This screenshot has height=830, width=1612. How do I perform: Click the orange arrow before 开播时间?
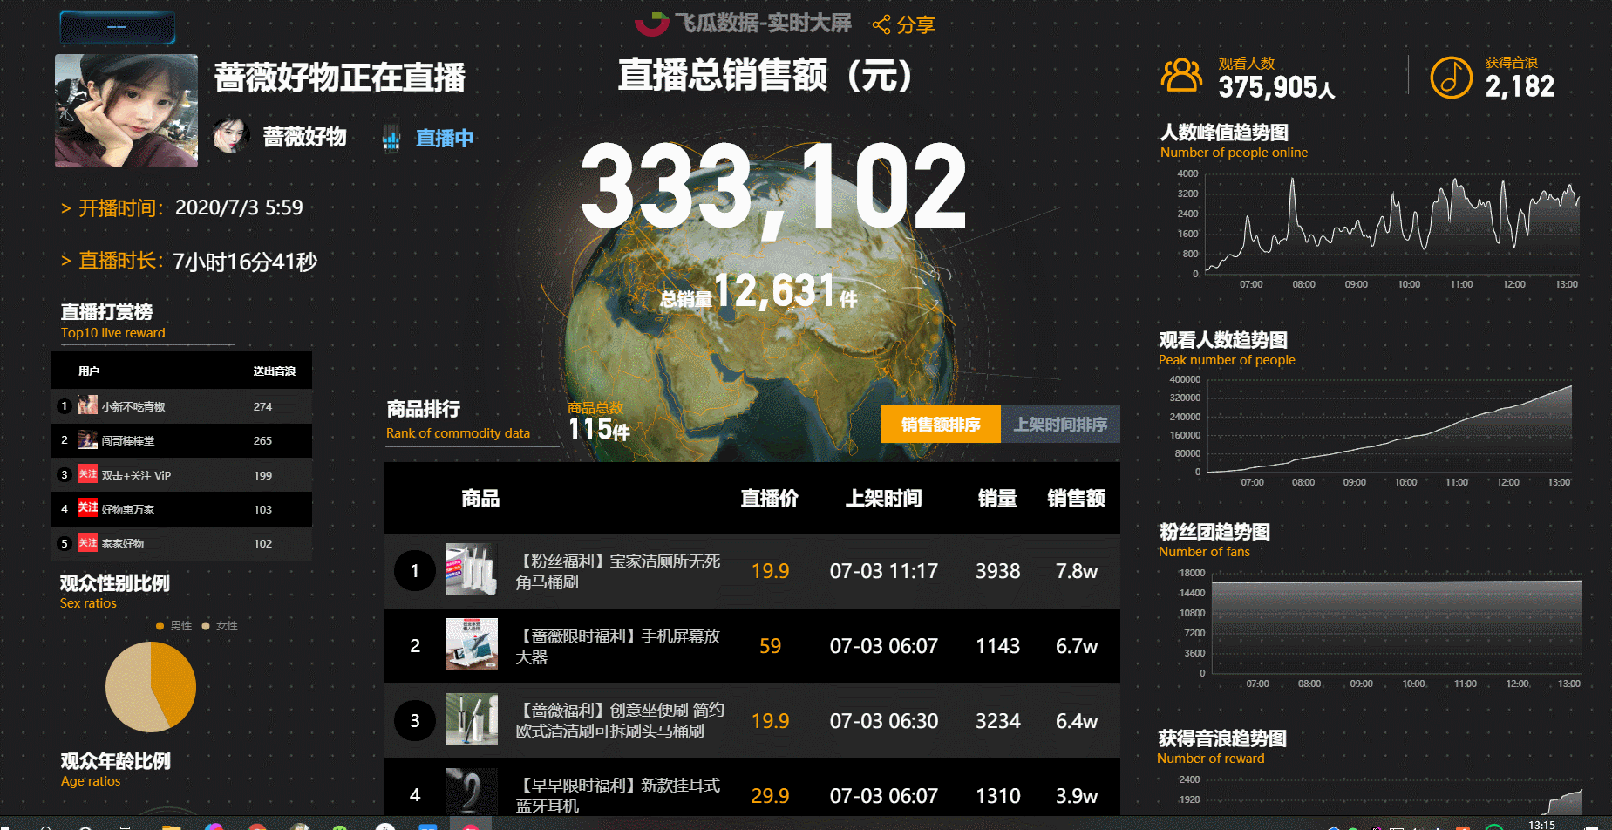click(68, 207)
